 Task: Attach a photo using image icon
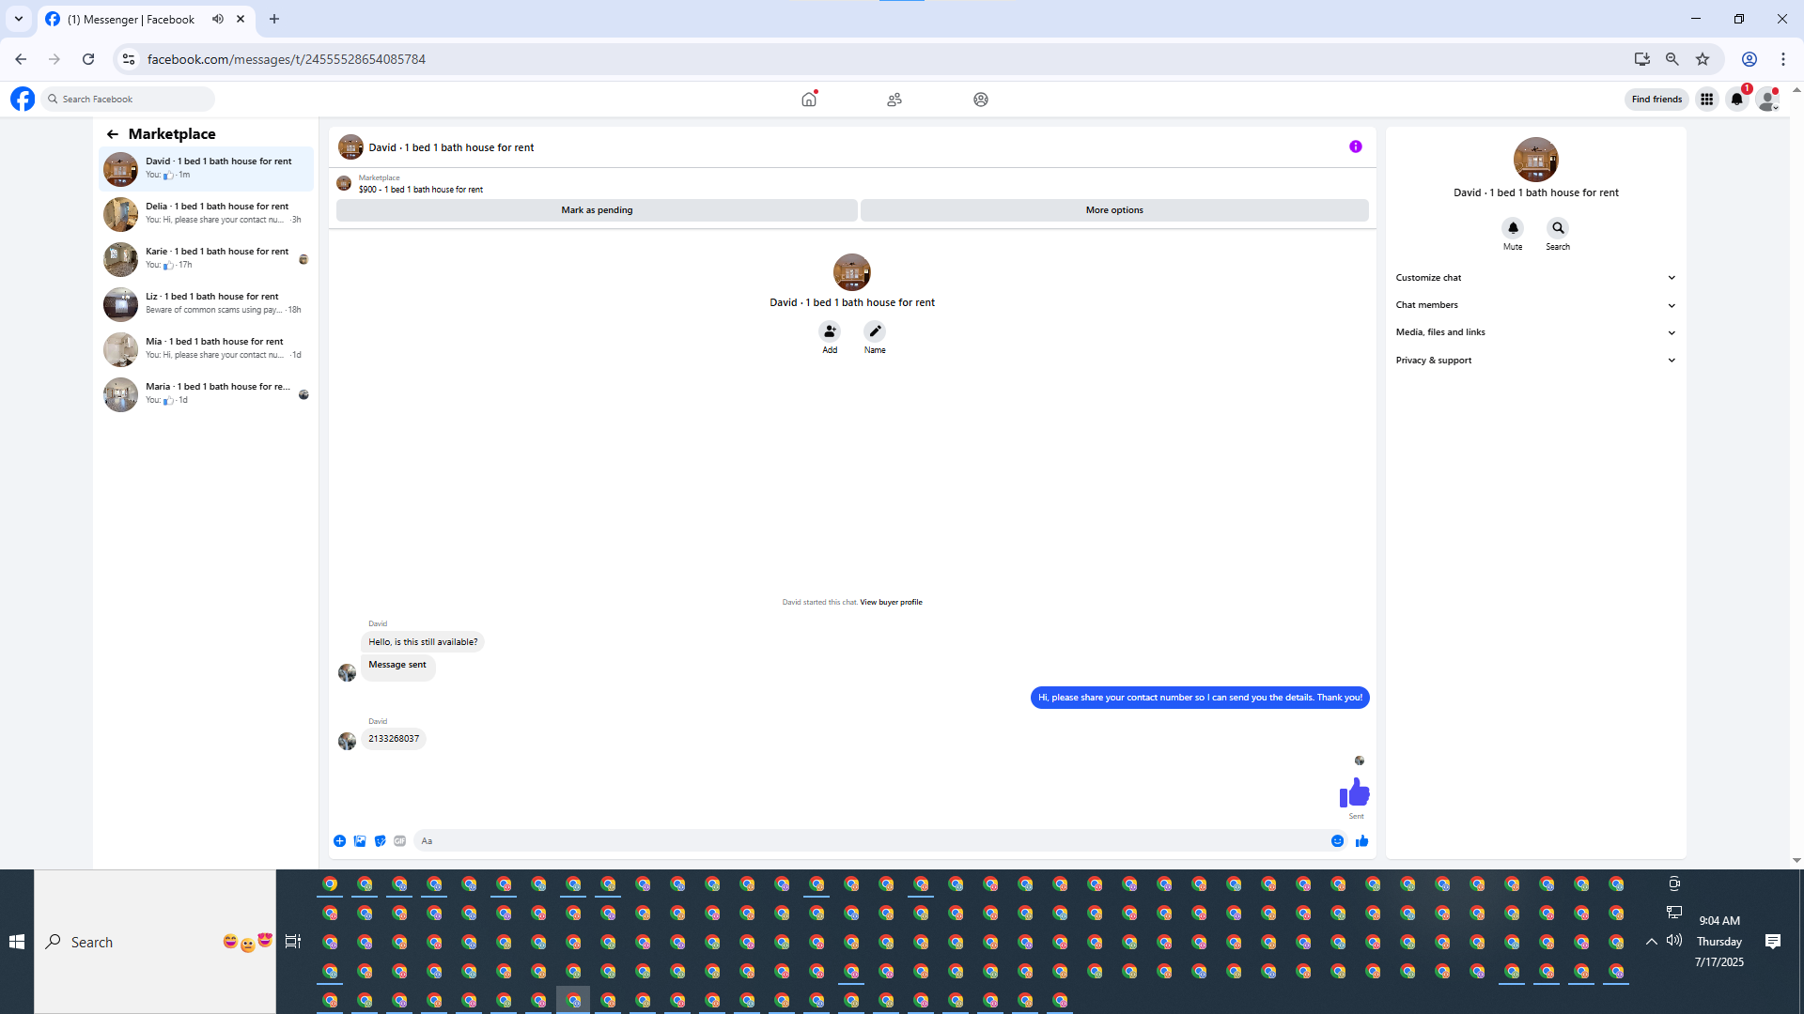pos(360,841)
